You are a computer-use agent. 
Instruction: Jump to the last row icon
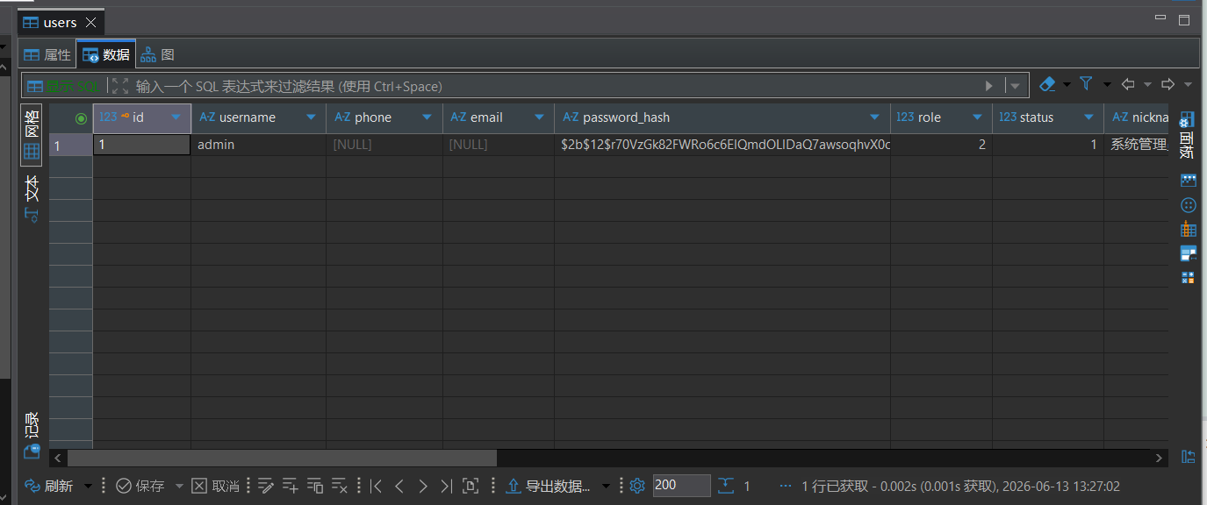tap(446, 486)
